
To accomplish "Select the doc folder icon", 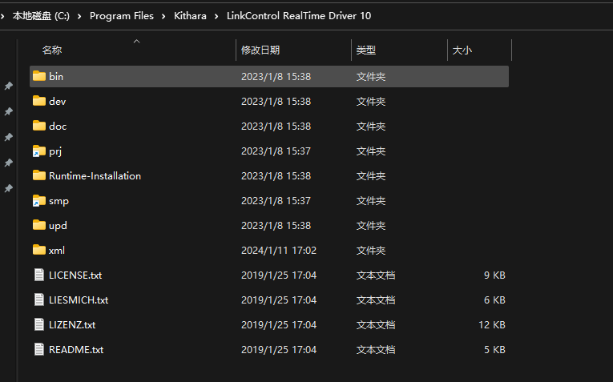I will click(x=39, y=126).
